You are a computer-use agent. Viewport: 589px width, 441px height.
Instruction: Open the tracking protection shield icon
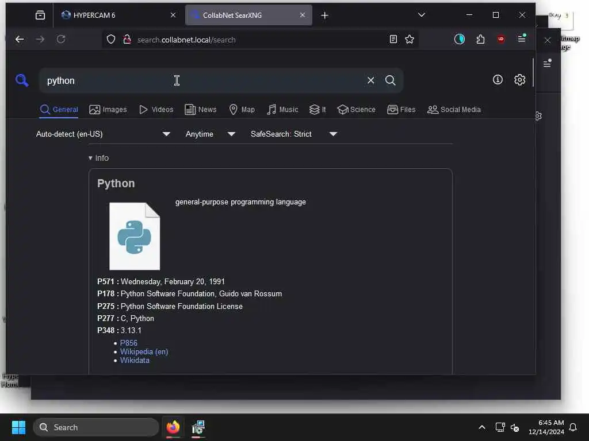(111, 40)
